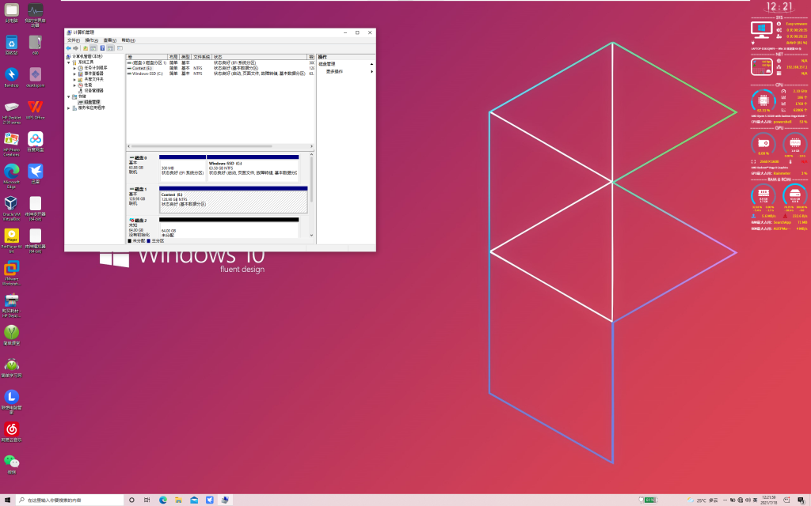Open File Explorer from the taskbar

click(x=178, y=500)
